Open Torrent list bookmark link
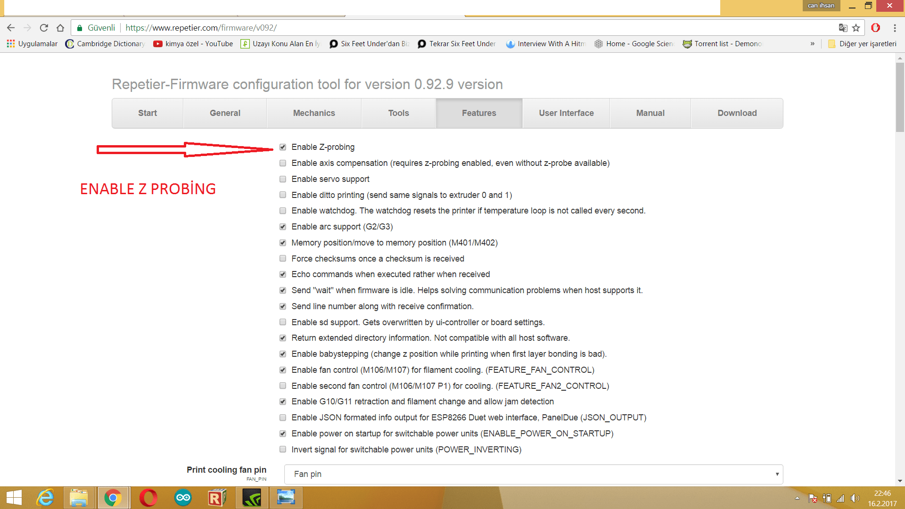The height and width of the screenshot is (509, 905). [722, 44]
